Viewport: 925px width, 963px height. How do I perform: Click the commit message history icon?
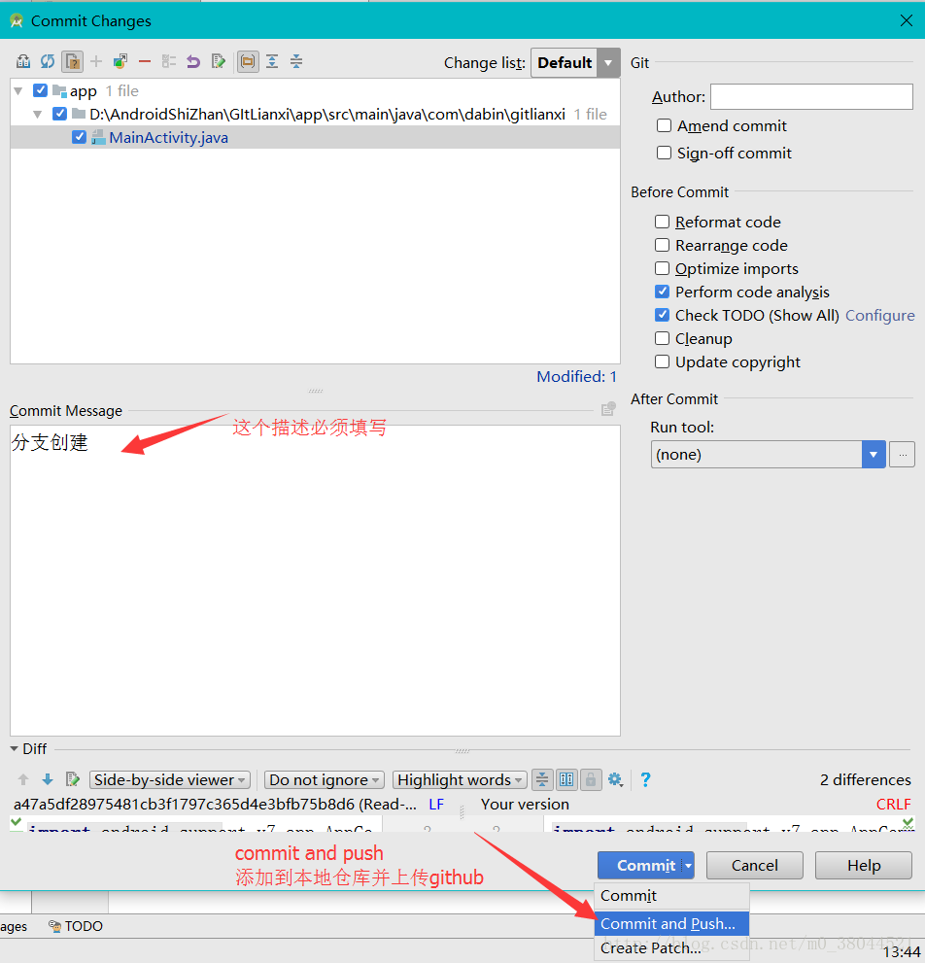point(608,409)
